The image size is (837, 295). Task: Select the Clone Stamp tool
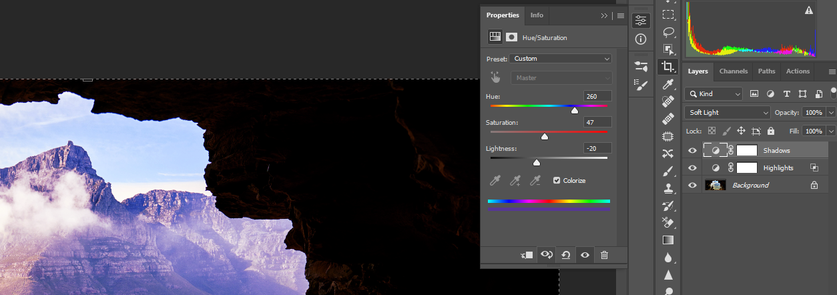pyautogui.click(x=668, y=188)
